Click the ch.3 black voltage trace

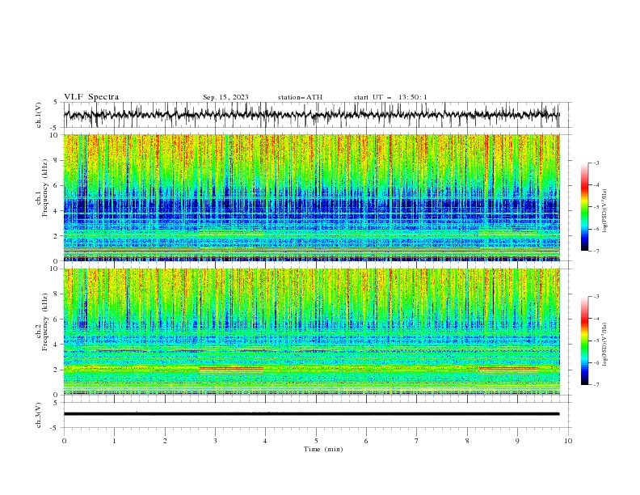click(x=311, y=414)
